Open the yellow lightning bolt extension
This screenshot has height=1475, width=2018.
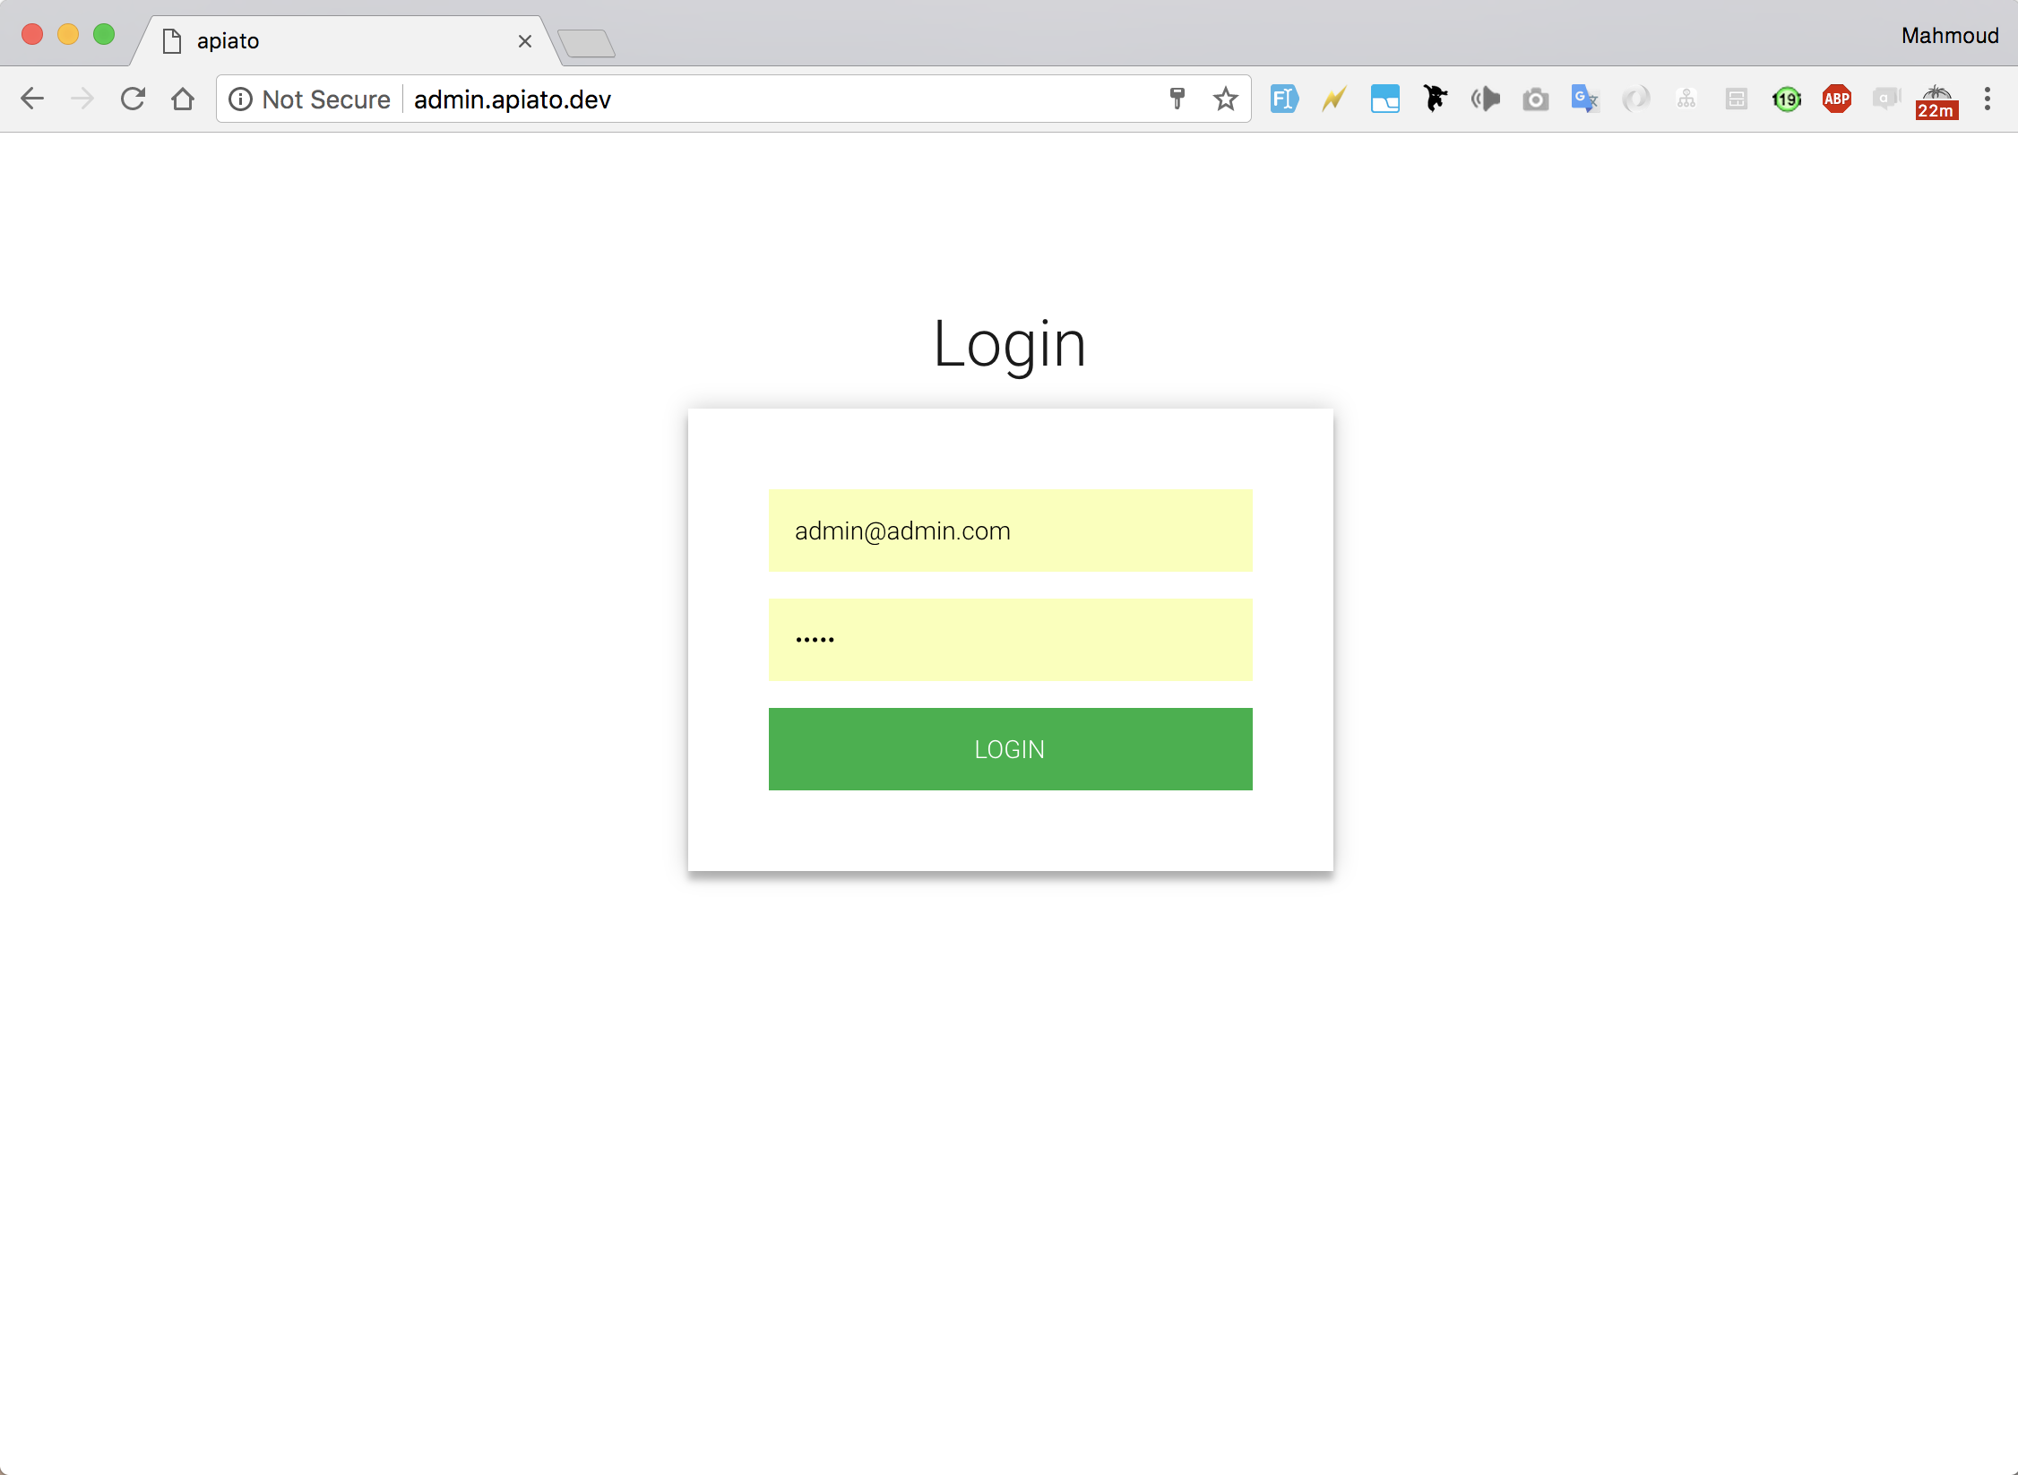point(1334,99)
